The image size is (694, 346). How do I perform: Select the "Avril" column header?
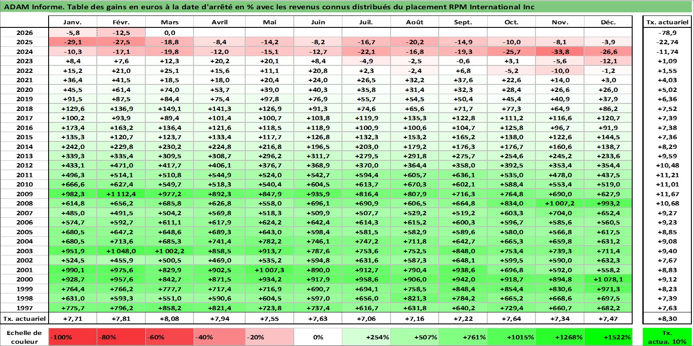click(219, 22)
